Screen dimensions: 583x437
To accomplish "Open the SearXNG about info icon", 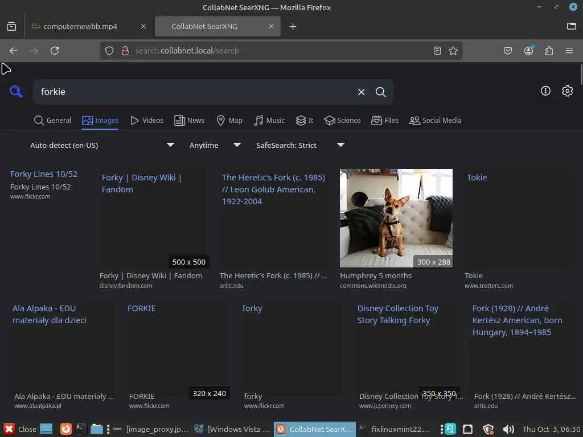I will point(545,90).
